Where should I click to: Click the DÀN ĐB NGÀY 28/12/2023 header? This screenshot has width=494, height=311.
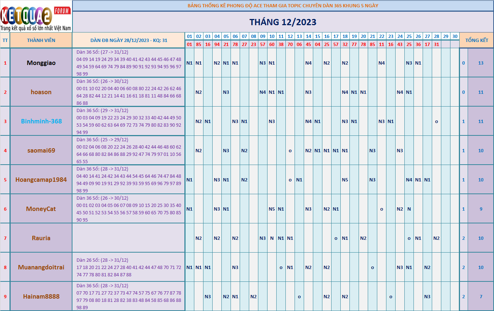pos(129,40)
